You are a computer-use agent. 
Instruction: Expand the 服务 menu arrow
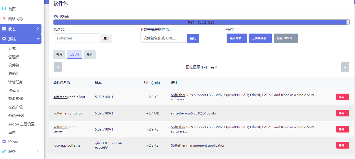38,151
